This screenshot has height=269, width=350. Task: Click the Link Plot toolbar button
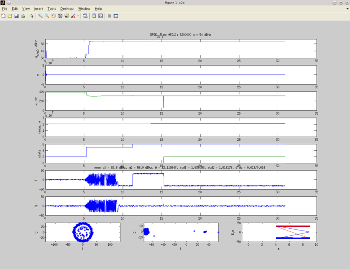pos(85,16)
